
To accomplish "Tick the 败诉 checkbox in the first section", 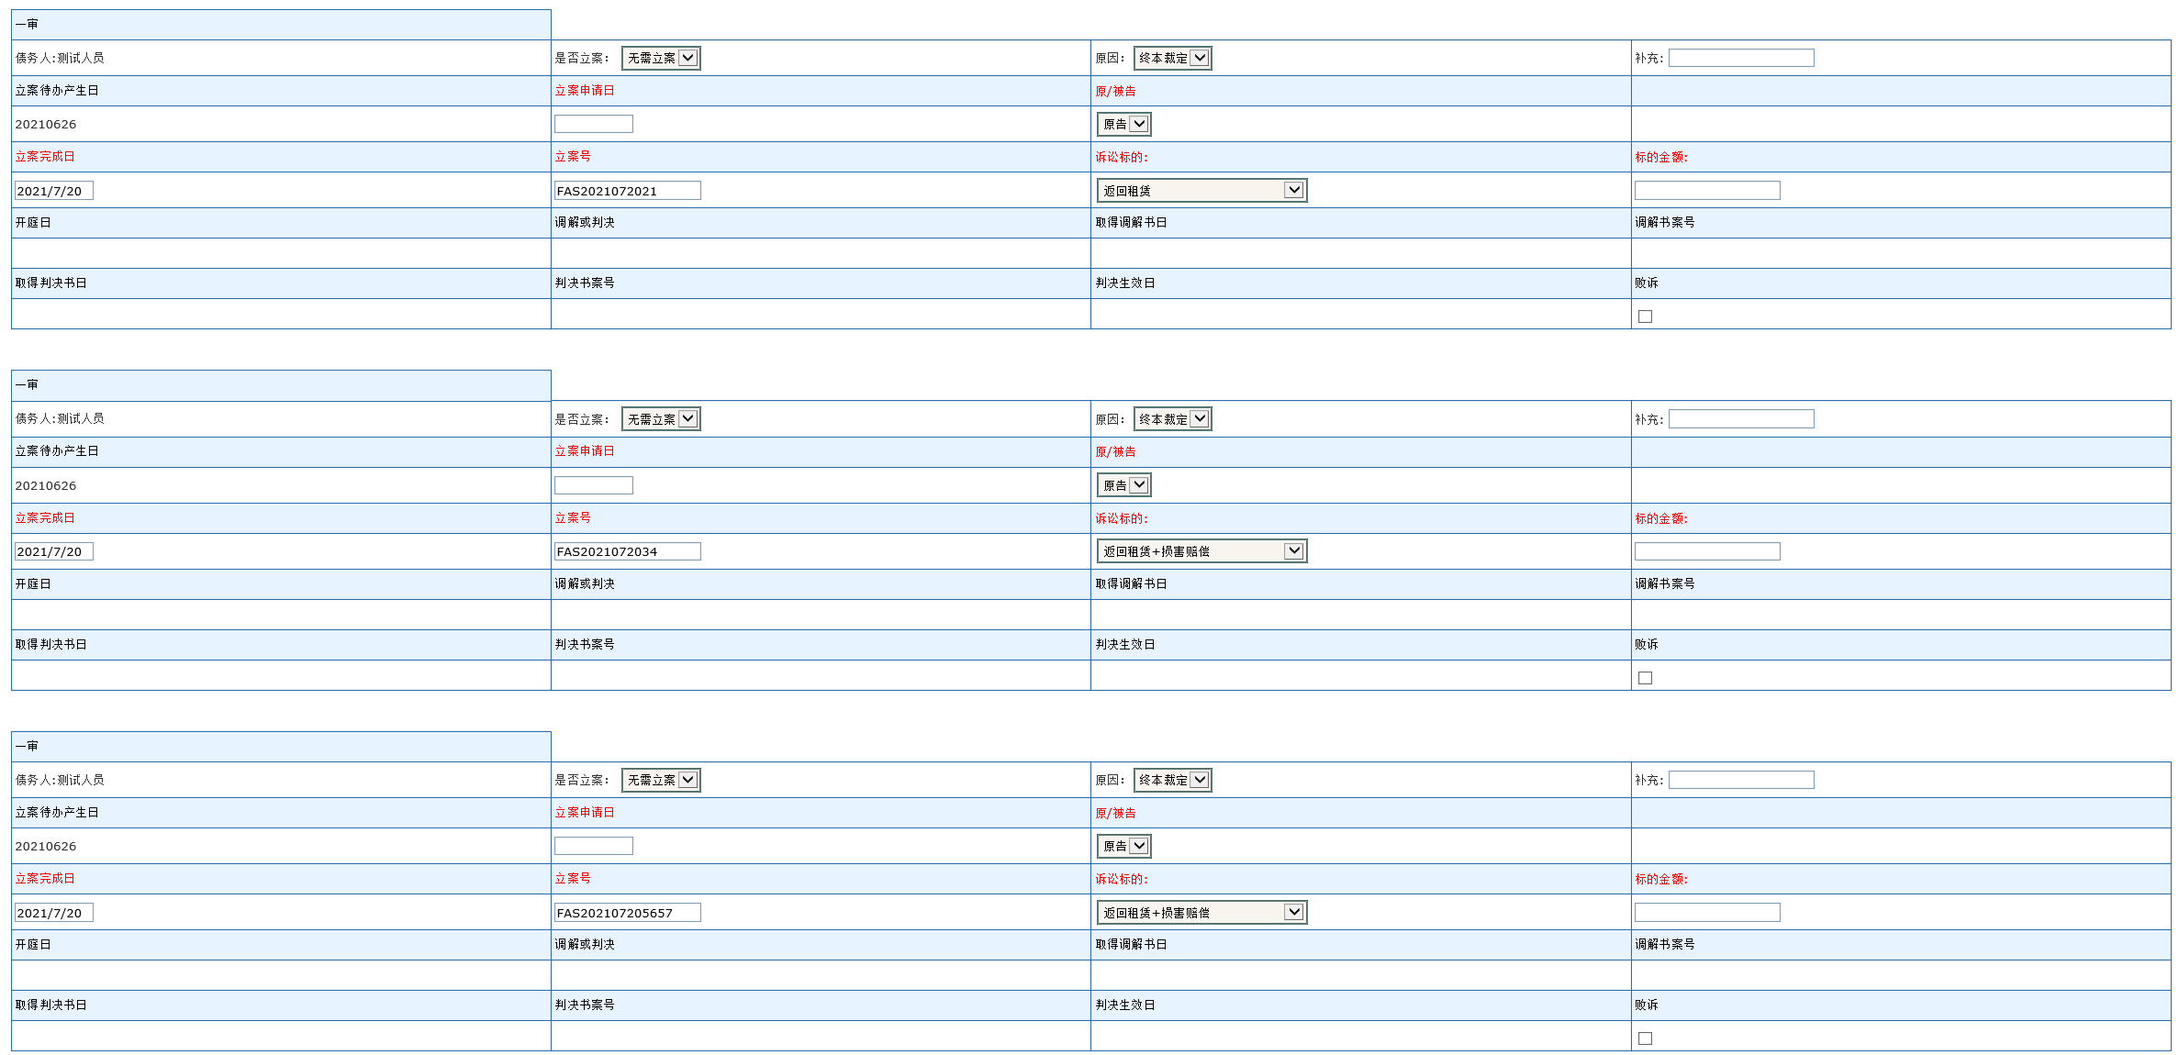I will pyautogui.click(x=1645, y=316).
